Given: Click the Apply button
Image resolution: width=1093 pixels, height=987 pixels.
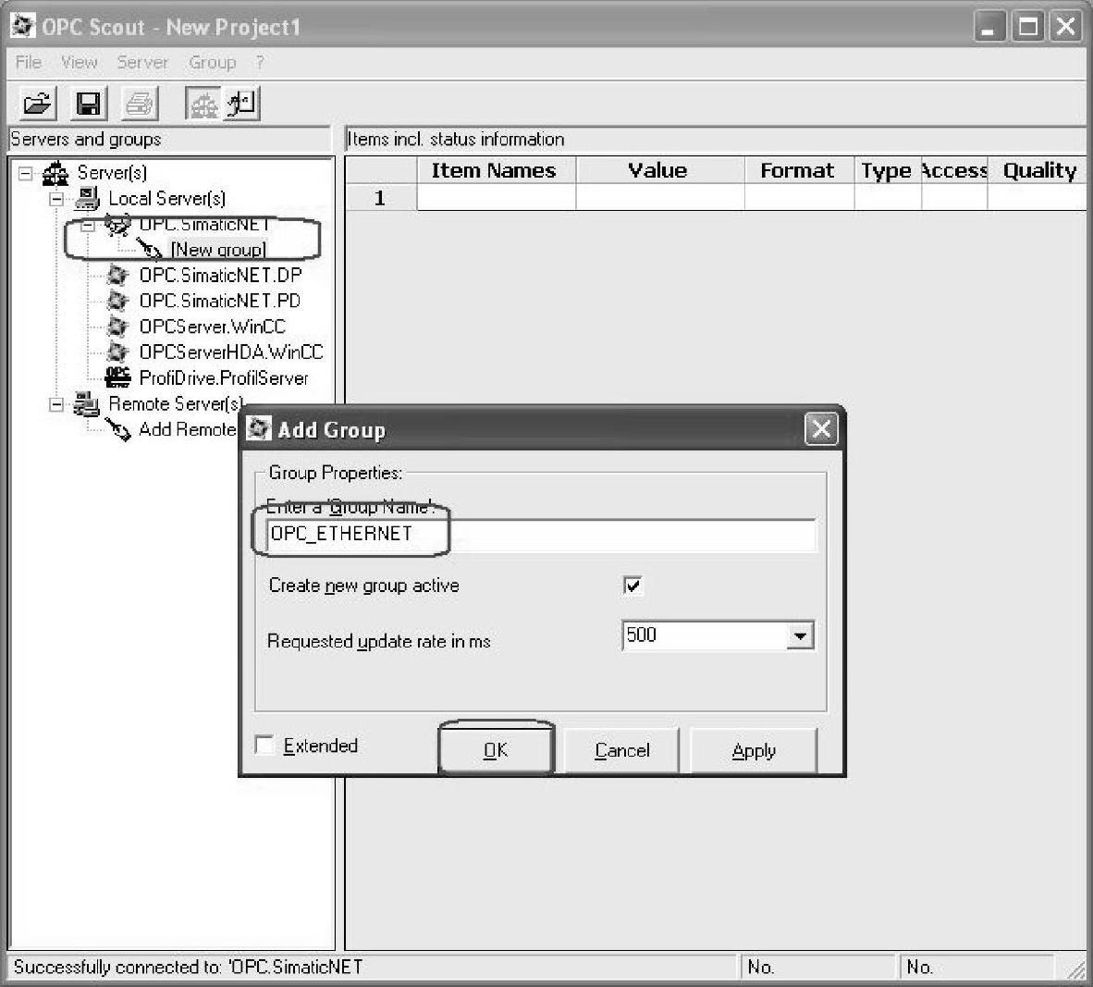Looking at the screenshot, I should [754, 750].
